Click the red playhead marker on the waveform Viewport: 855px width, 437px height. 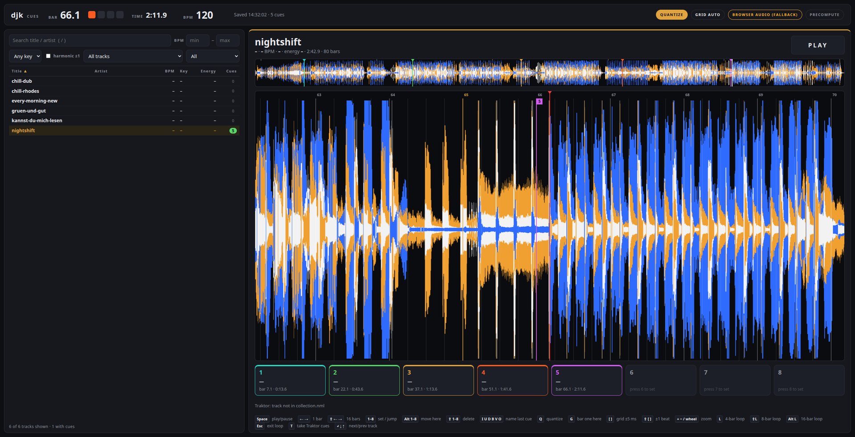pos(550,93)
